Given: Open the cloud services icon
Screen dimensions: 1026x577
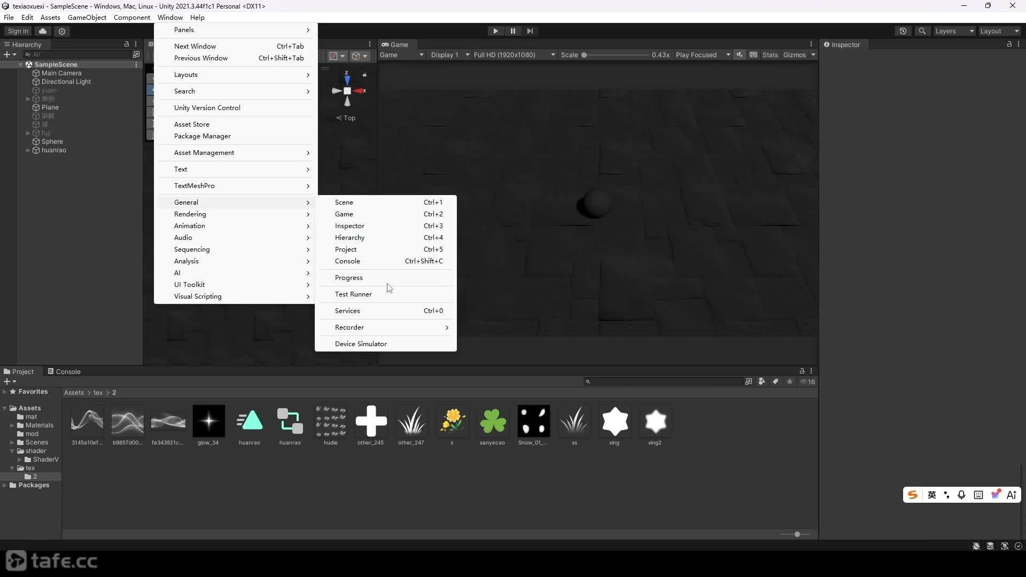Looking at the screenshot, I should (x=43, y=31).
